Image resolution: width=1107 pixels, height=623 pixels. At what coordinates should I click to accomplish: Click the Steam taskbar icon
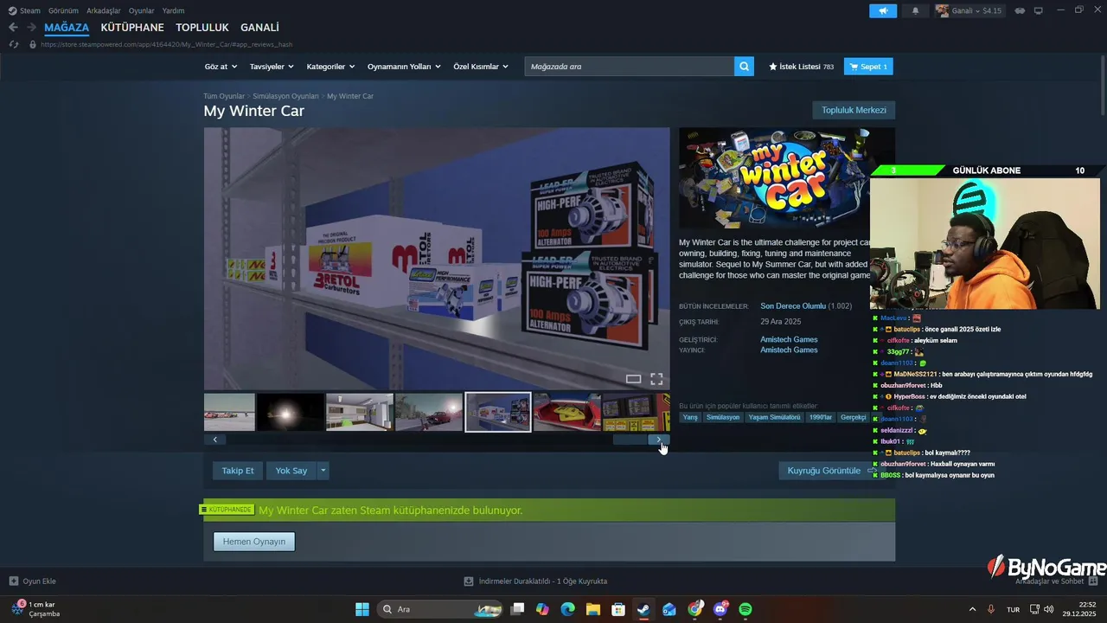click(643, 609)
